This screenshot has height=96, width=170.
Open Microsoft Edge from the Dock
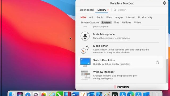130,94
